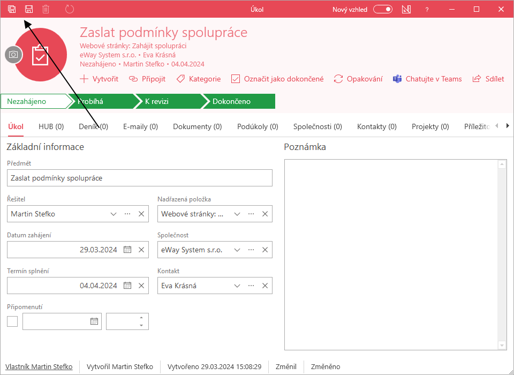Set workflow state to Dokončeno
The height and width of the screenshot is (375, 514).
[x=239, y=101]
